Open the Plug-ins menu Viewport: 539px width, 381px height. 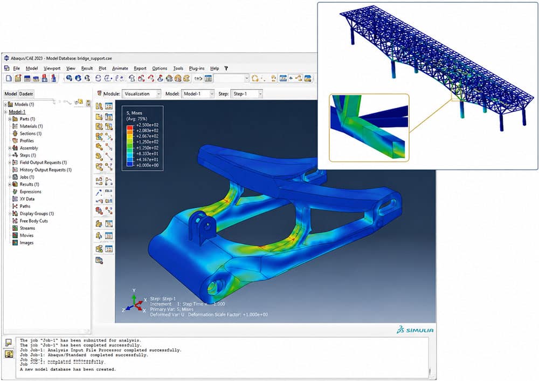tap(197, 69)
